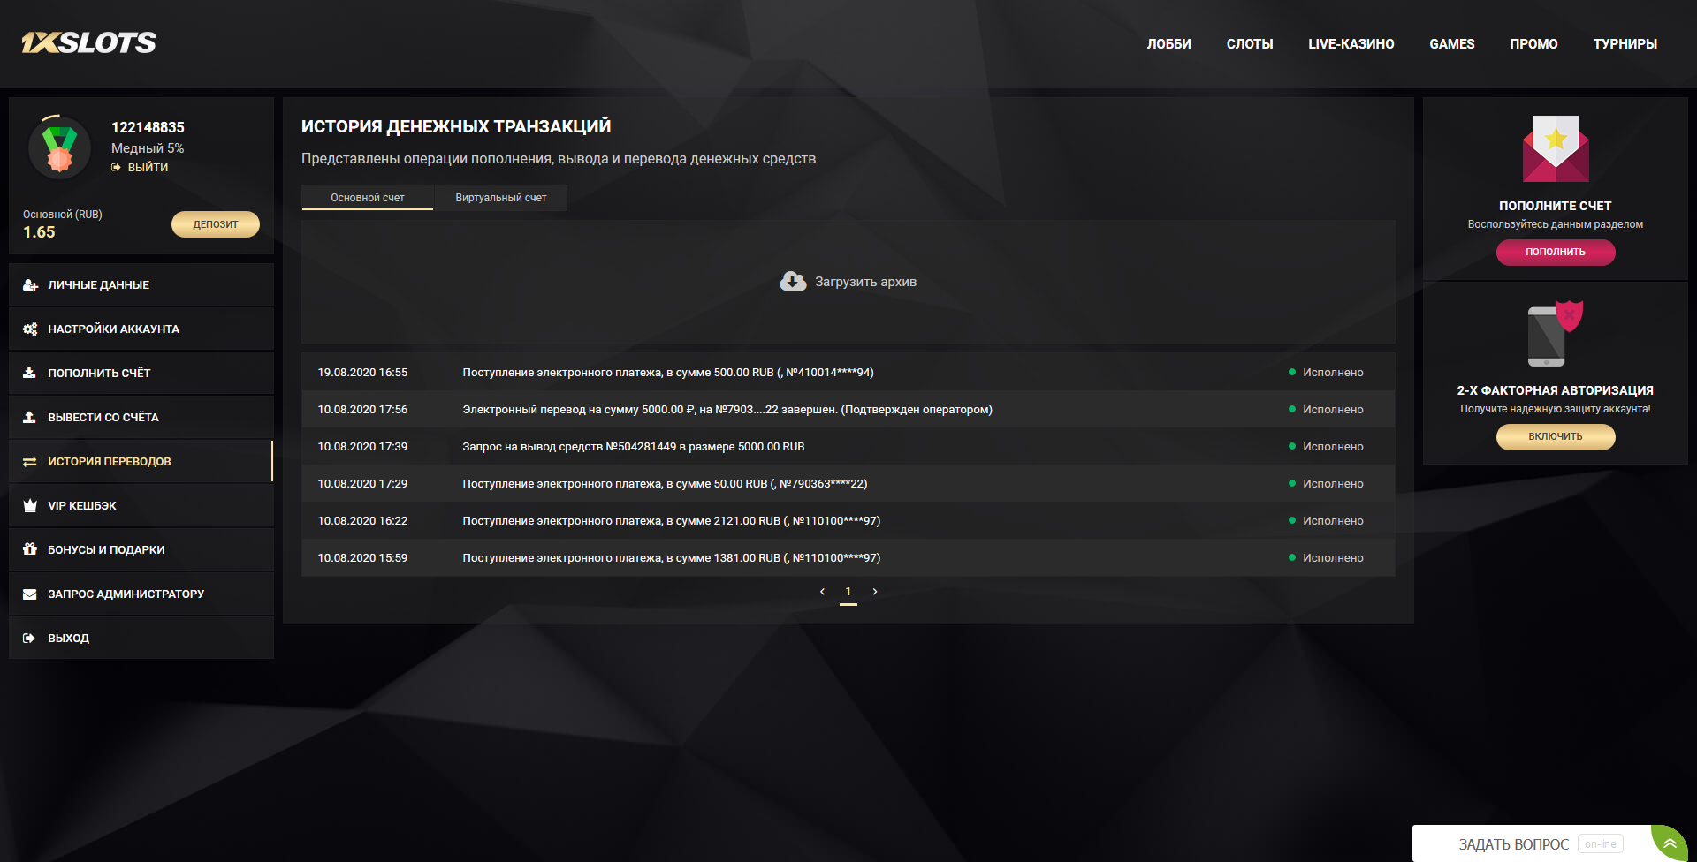
Task: Click the withdrawal request №504281449 description
Action: pyautogui.click(x=634, y=447)
